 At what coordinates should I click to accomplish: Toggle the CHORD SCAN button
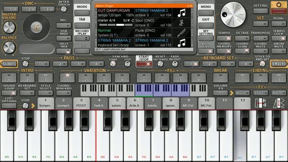pyautogui.click(x=242, y=51)
